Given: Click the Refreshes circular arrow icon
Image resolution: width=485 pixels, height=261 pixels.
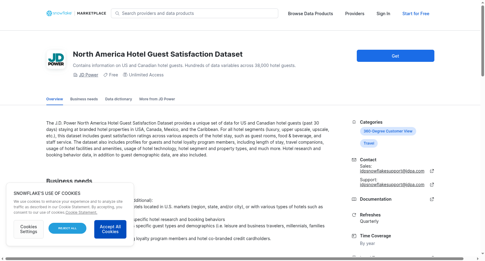Looking at the screenshot, I should 354,215.
